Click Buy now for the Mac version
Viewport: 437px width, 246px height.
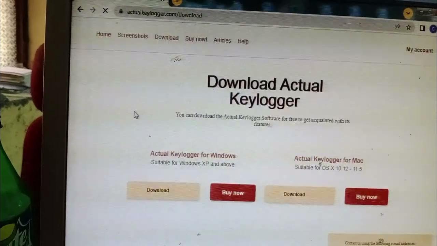(366, 197)
